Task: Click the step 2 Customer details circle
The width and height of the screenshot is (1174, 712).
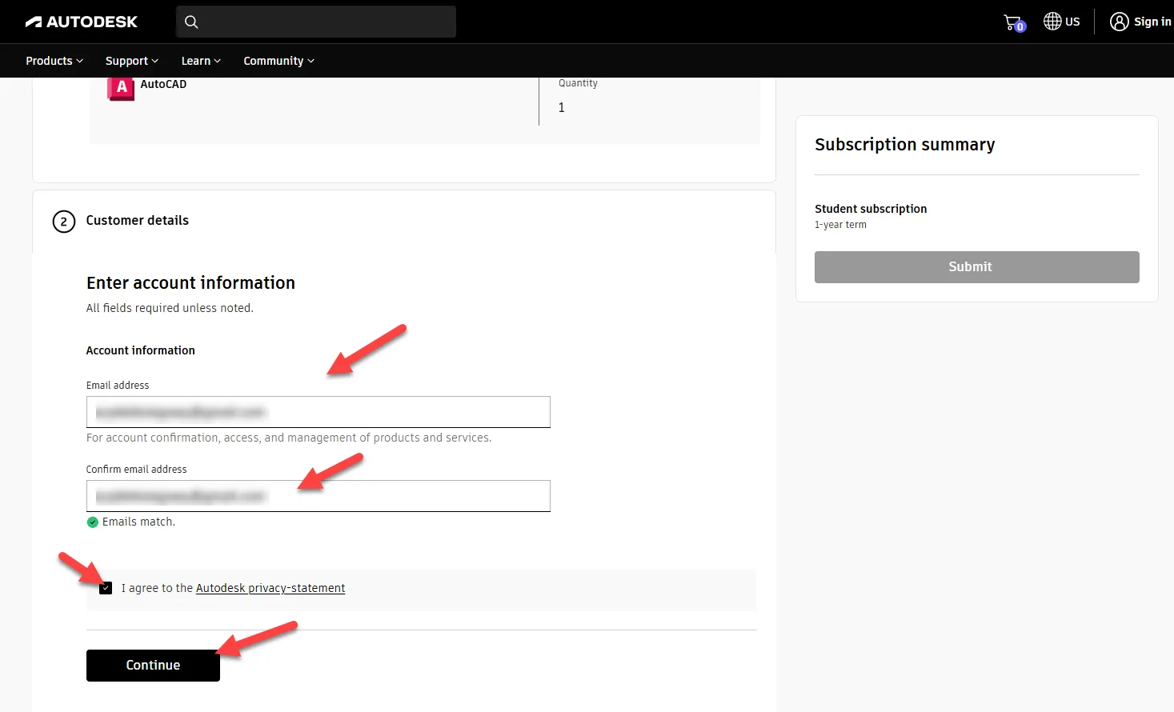Action: point(64,221)
